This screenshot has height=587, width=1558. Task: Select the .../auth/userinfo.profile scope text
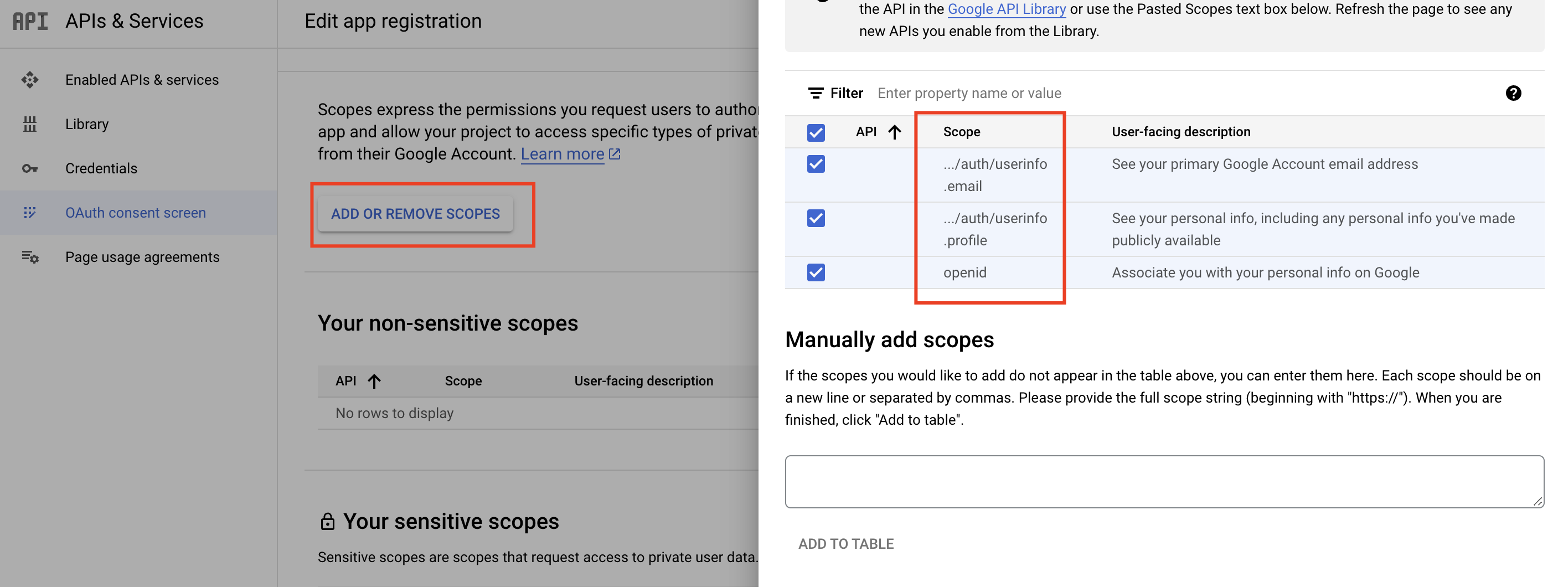(995, 229)
